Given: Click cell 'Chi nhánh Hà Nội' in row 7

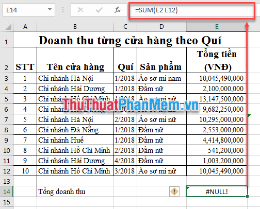Looking at the screenshot, I should coord(75,119).
